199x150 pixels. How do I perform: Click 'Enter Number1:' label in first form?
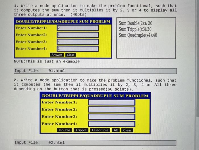[31, 28]
